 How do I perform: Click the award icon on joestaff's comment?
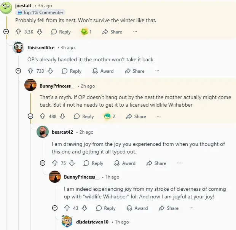click(x=84, y=32)
